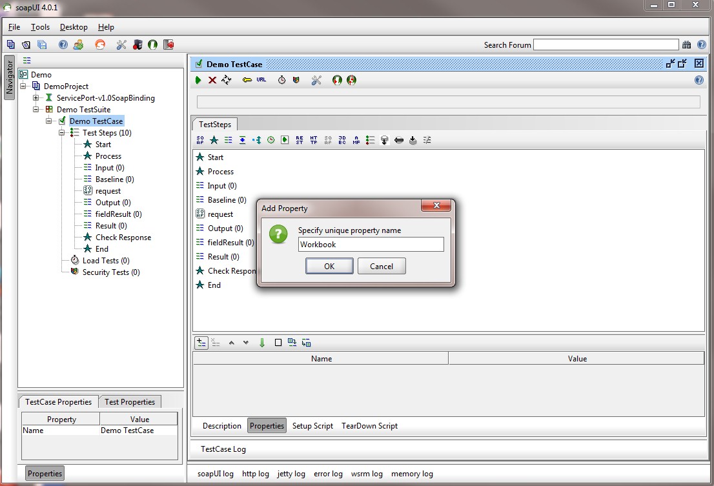The image size is (714, 486).
Task: Click the Save All Projects icon
Action: tap(42, 45)
